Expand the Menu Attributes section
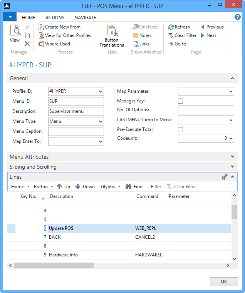Image resolution: width=245 pixels, height=293 pixels. (232, 157)
